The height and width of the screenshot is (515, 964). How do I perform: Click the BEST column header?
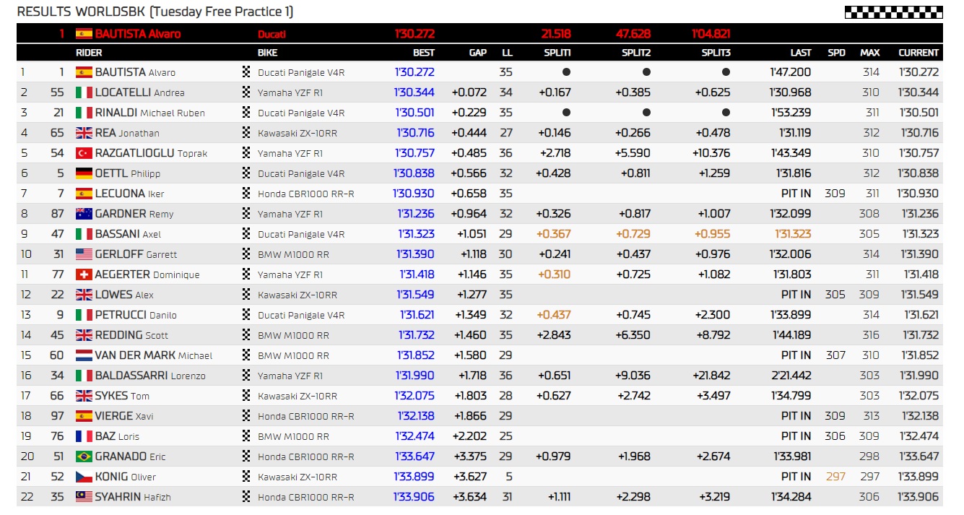pyautogui.click(x=424, y=53)
